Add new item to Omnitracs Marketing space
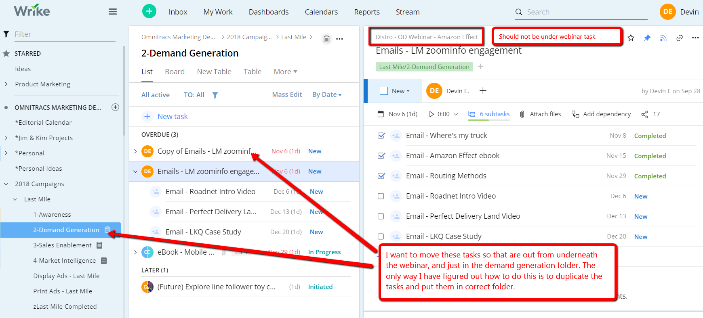703x318 pixels. click(x=115, y=107)
